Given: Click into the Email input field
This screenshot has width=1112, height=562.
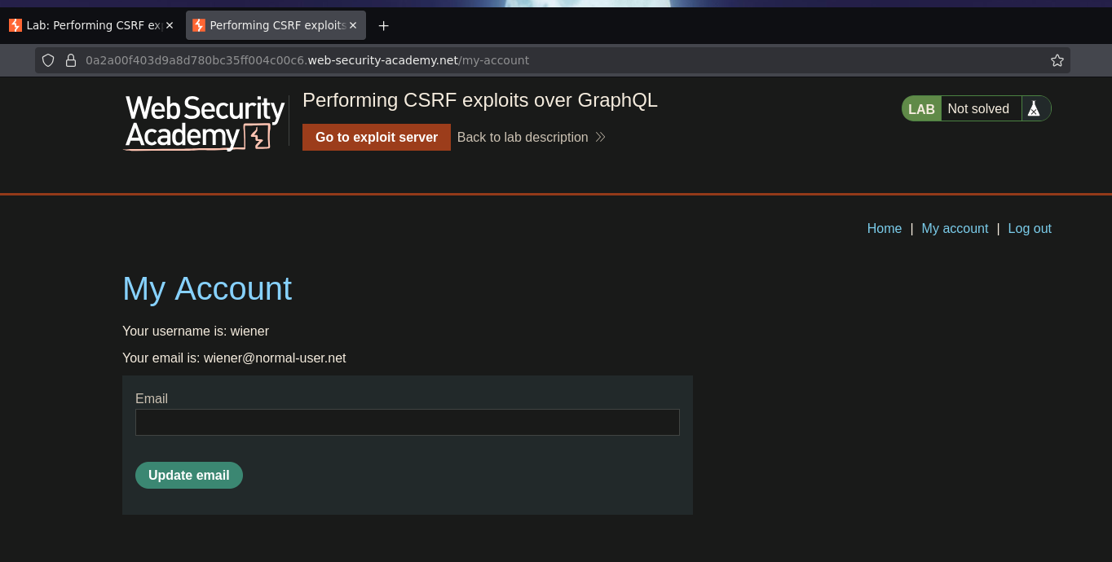Looking at the screenshot, I should [408, 422].
